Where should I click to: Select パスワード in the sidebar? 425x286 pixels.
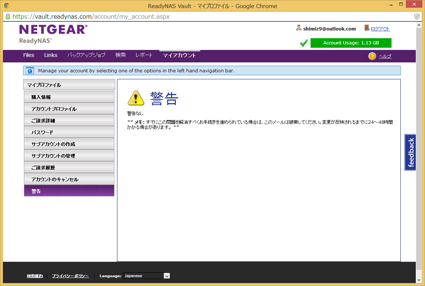(69, 132)
